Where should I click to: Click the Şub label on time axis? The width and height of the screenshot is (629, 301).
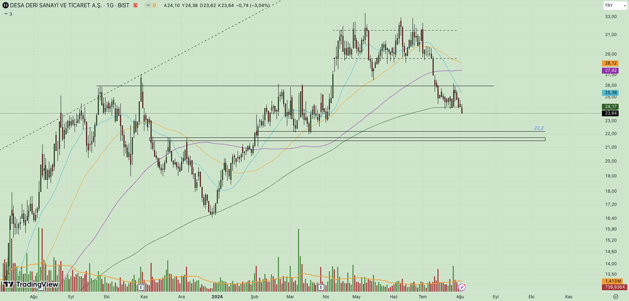255,297
